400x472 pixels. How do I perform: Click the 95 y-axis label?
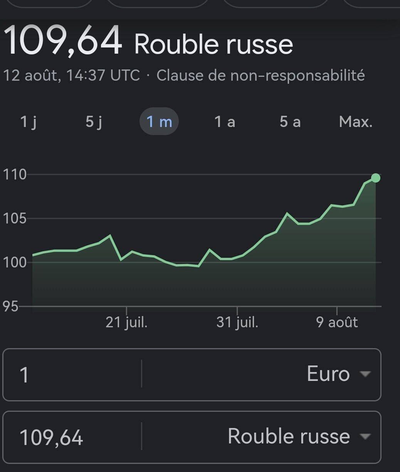coord(10,307)
